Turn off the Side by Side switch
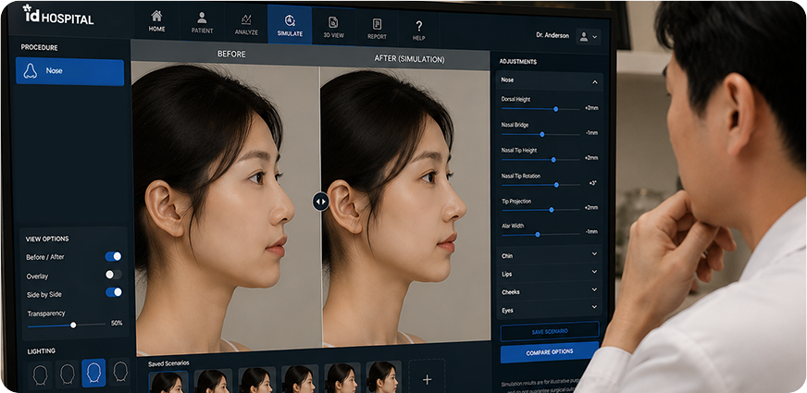This screenshot has height=393, width=807. coord(114,292)
